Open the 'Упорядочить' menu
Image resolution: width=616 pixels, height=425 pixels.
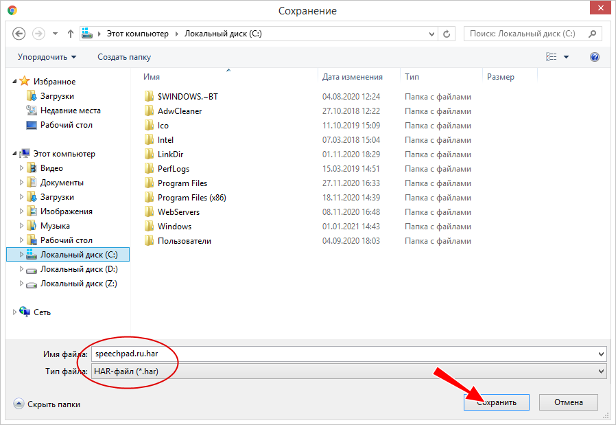click(x=47, y=57)
